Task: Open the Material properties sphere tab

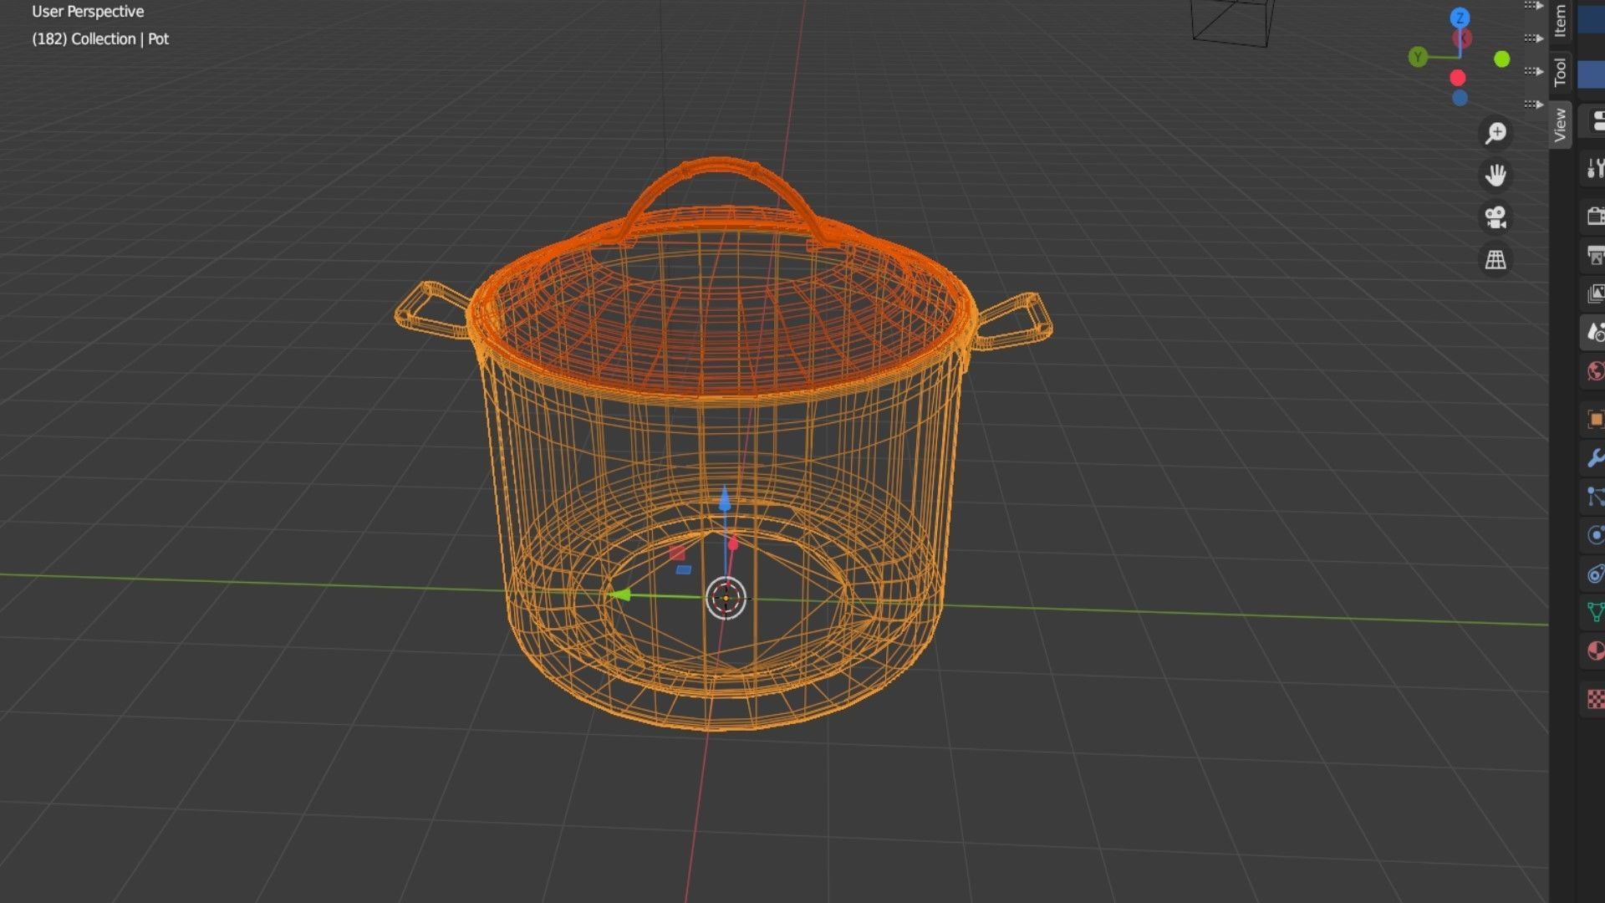Action: point(1594,650)
